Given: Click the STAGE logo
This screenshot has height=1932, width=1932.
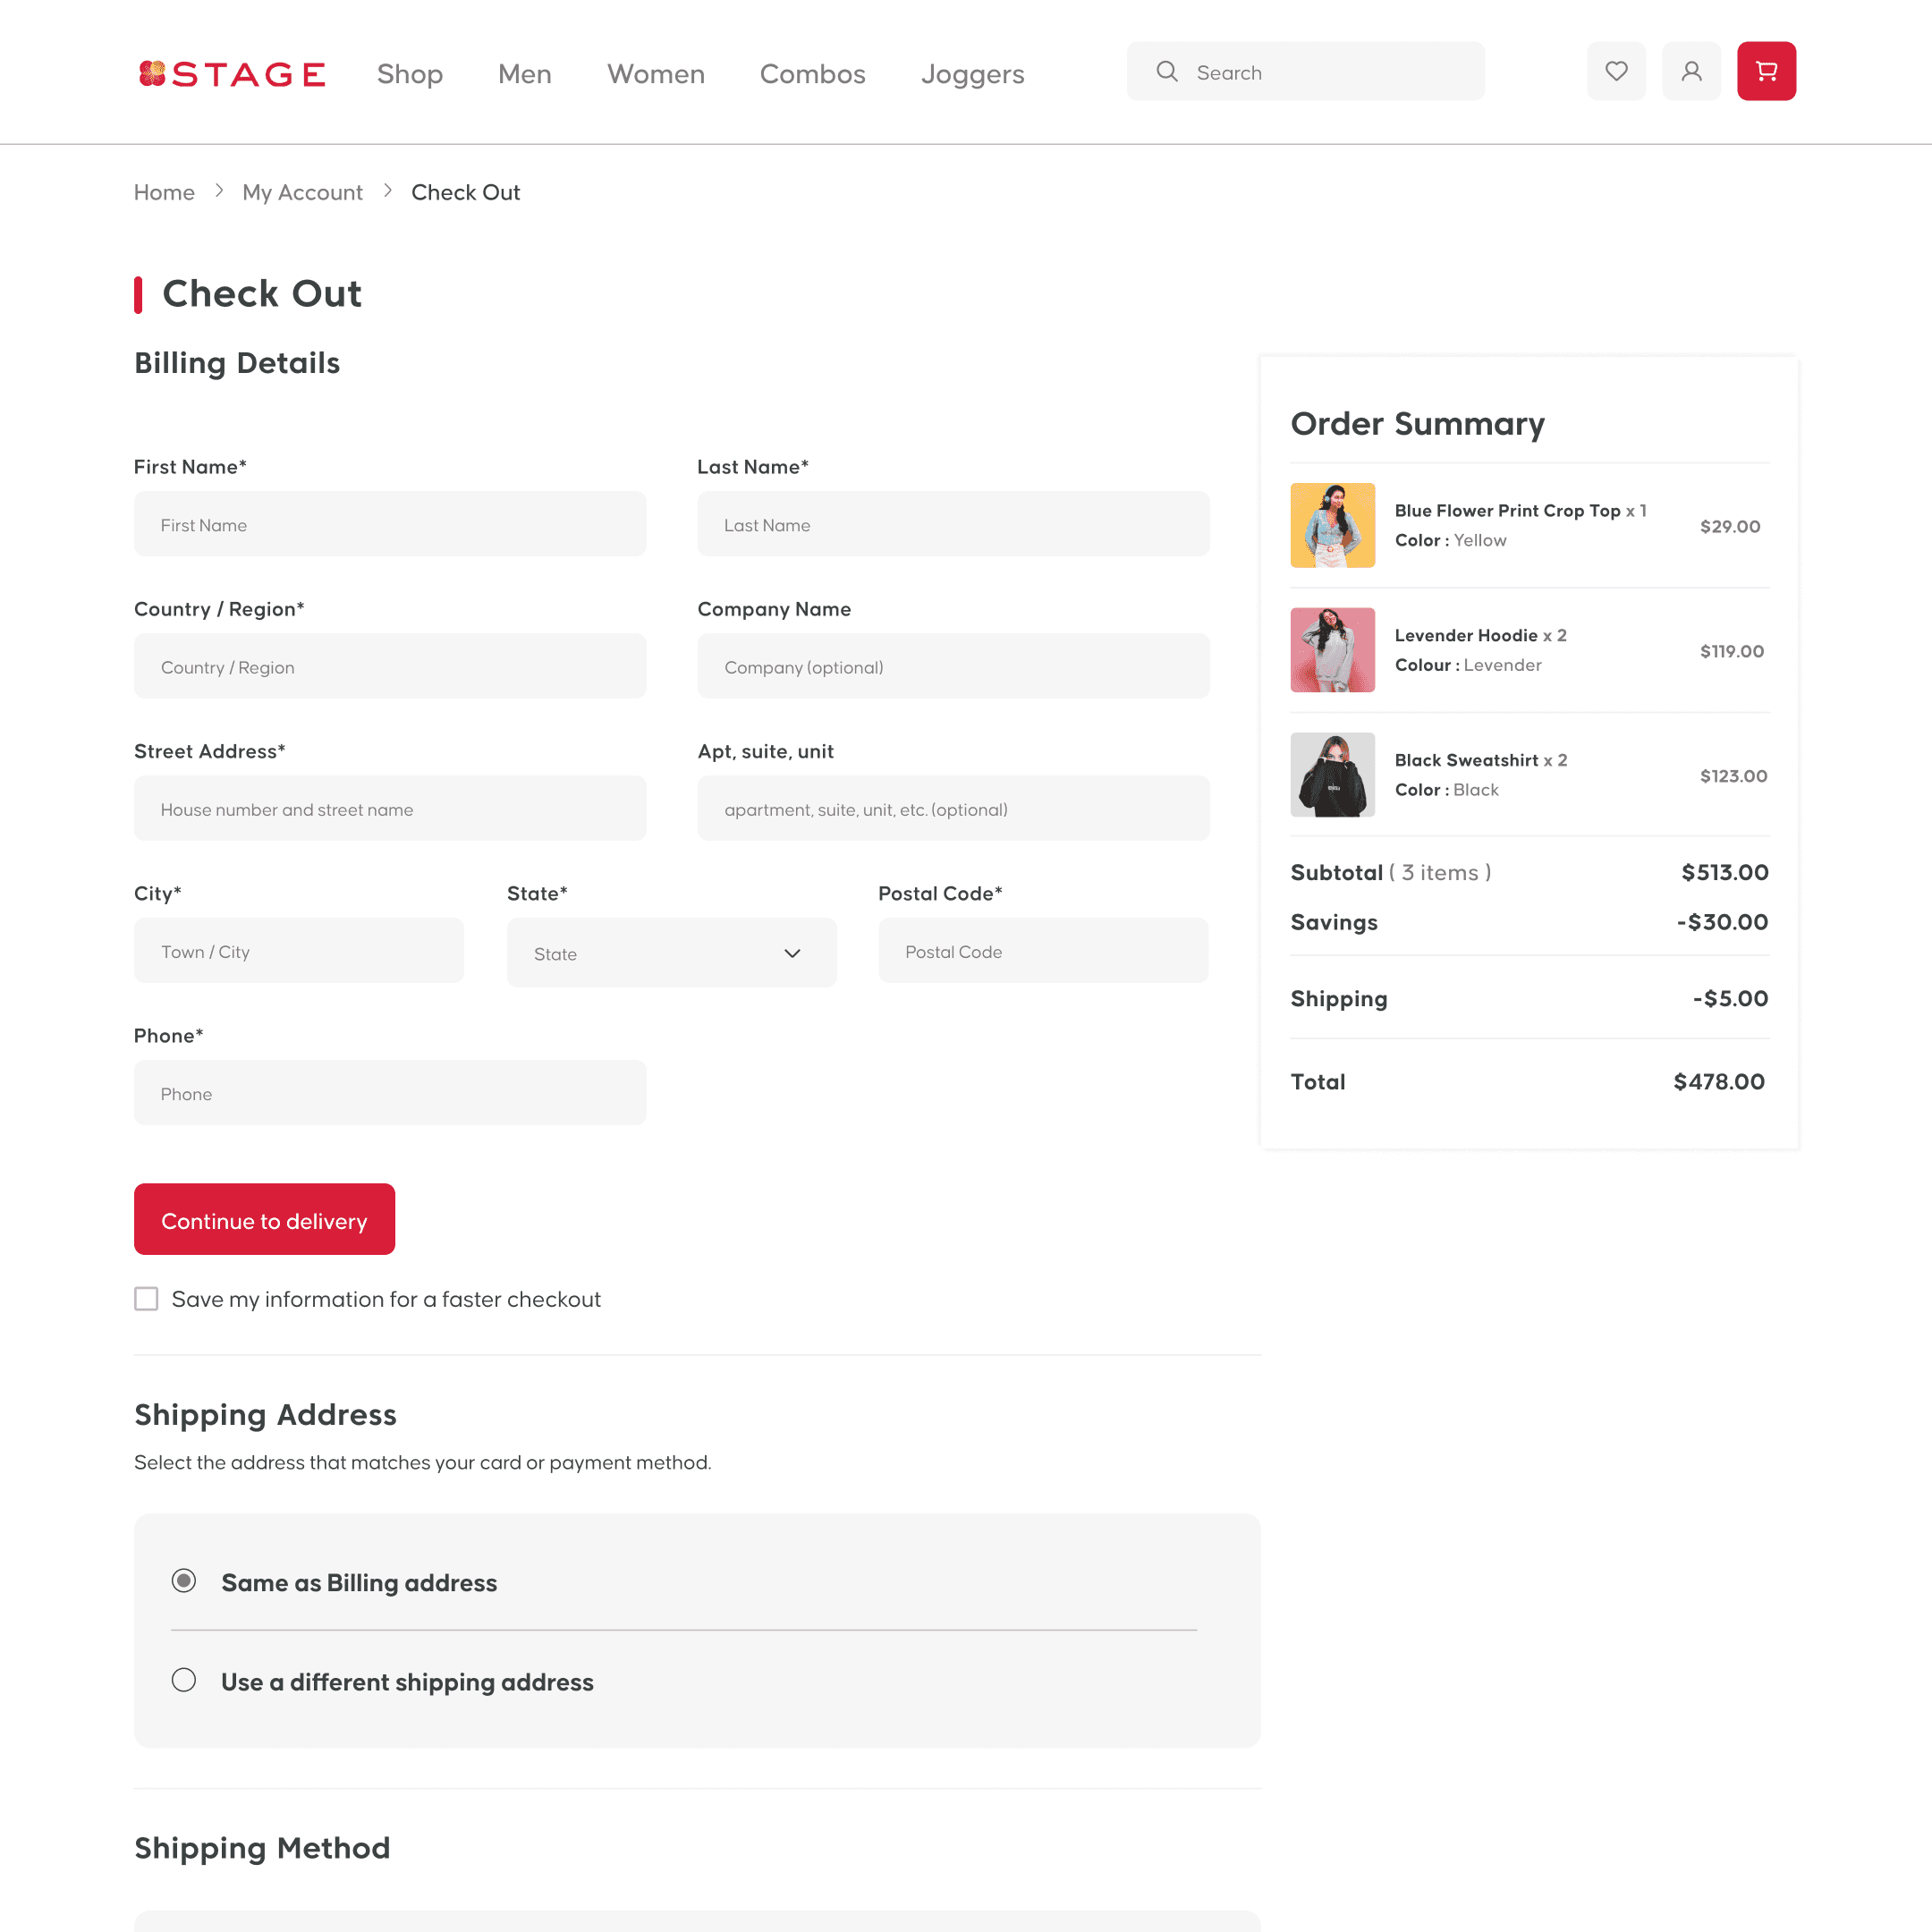Looking at the screenshot, I should pyautogui.click(x=232, y=74).
